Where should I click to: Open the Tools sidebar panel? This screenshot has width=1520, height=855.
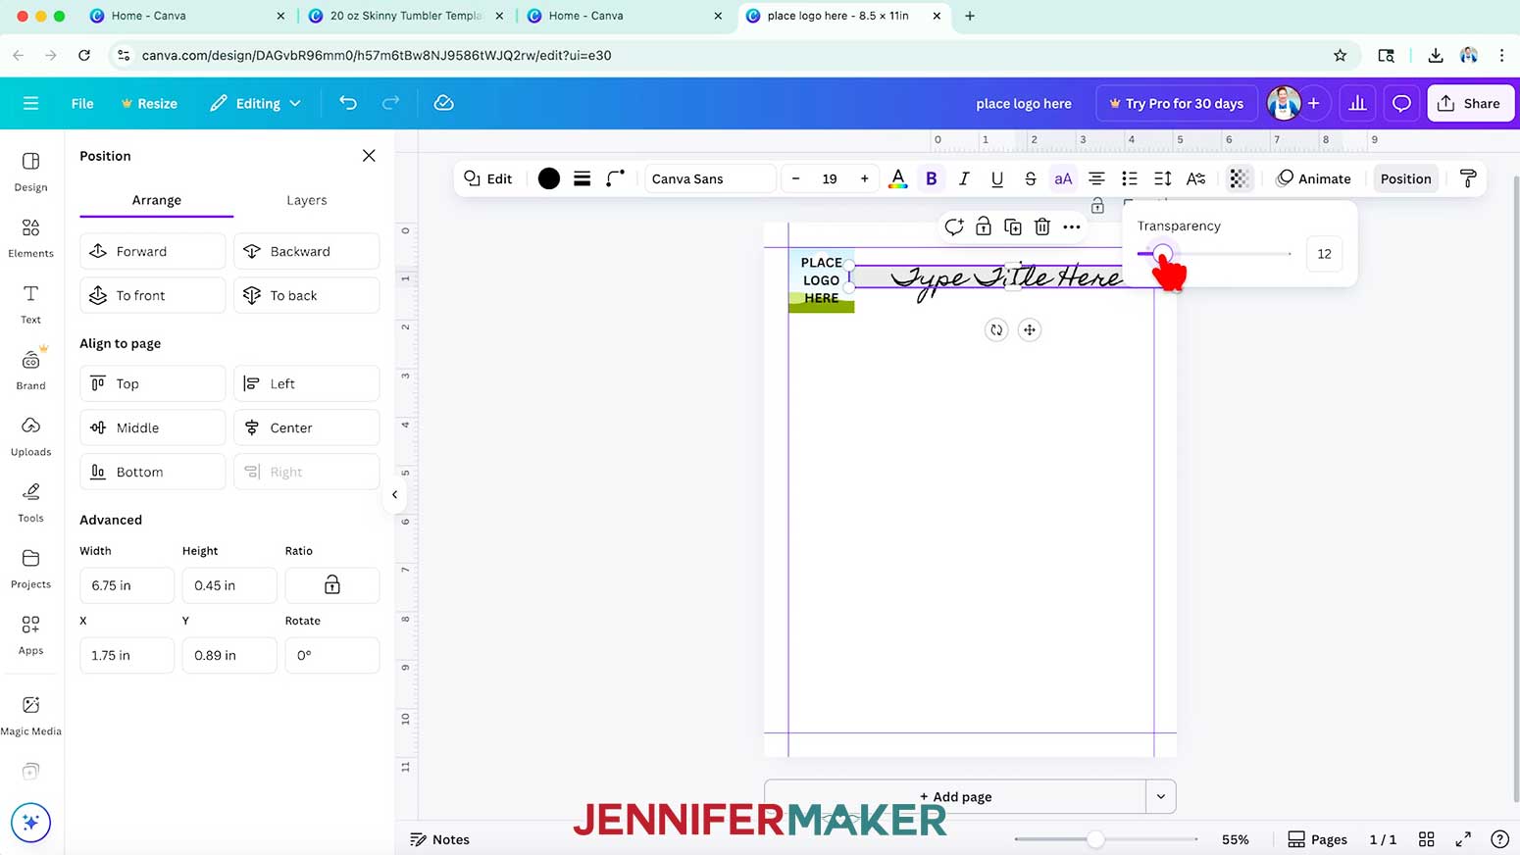pos(30,502)
